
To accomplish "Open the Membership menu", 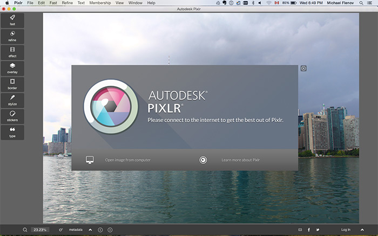I will pos(100,3).
